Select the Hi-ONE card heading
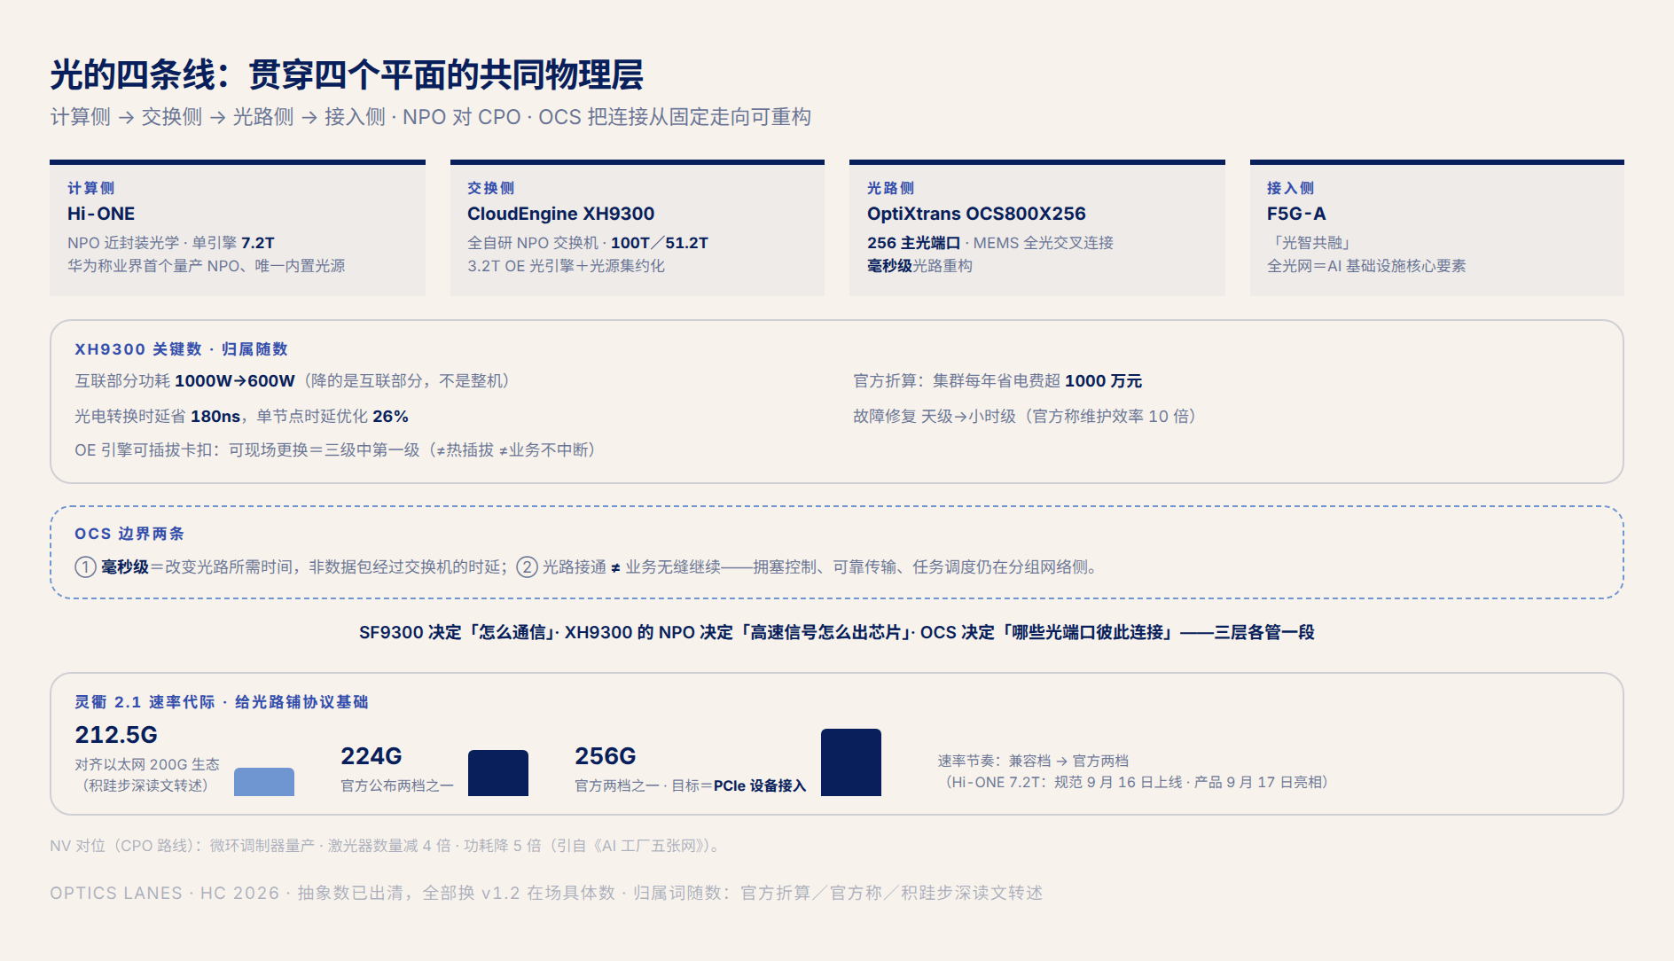The width and height of the screenshot is (1674, 961). point(101,214)
